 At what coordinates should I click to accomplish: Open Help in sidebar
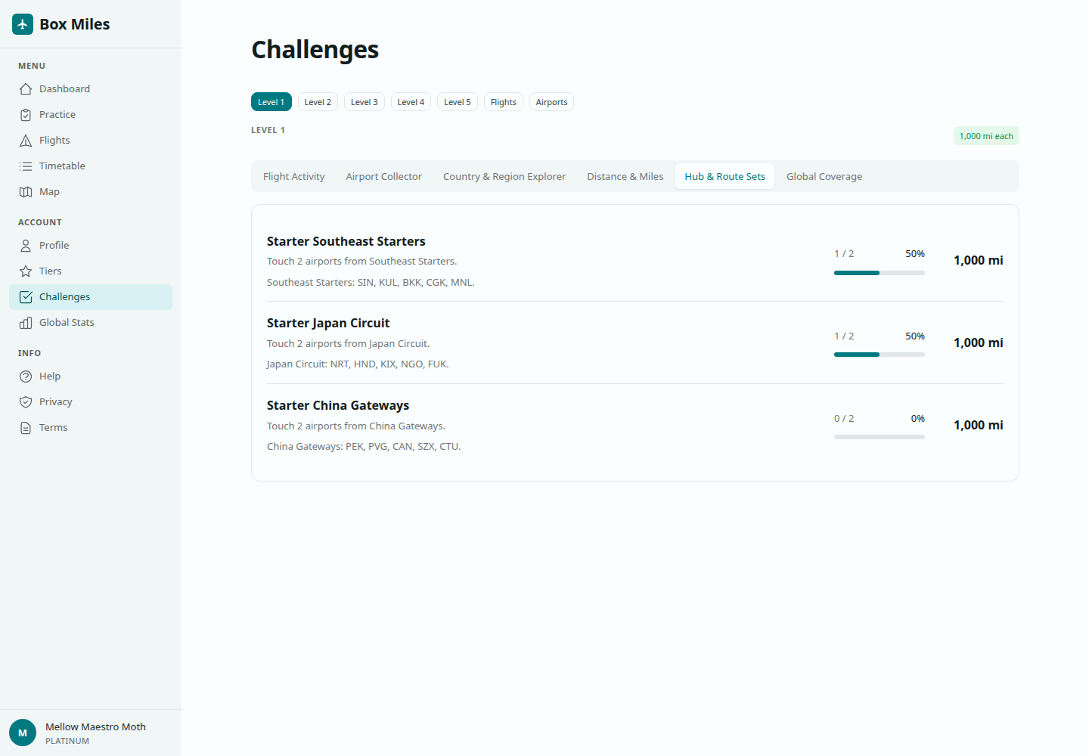[x=91, y=376]
